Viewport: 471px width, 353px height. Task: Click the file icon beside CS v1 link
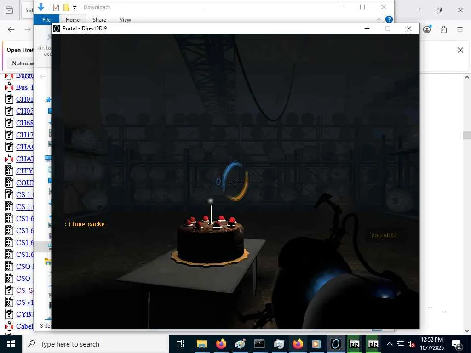[9, 302]
